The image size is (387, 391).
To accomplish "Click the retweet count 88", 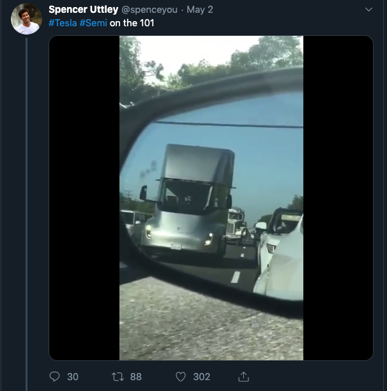I will tap(136, 377).
